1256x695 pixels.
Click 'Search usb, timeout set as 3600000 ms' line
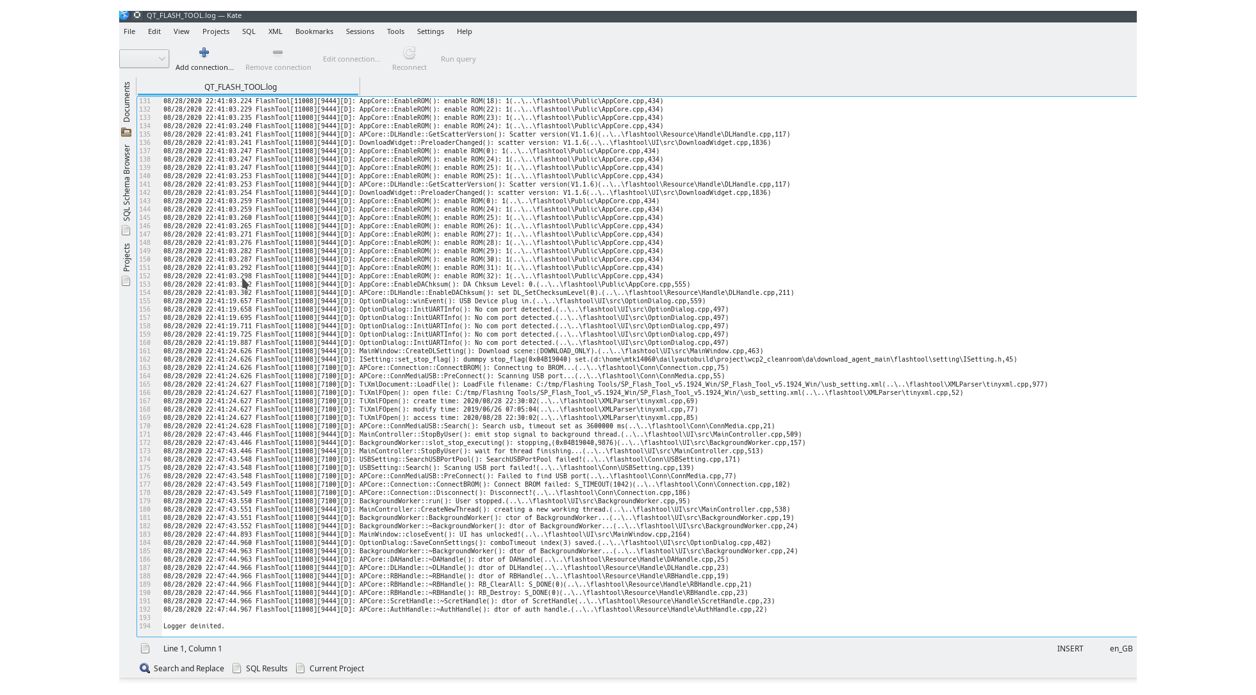(468, 426)
